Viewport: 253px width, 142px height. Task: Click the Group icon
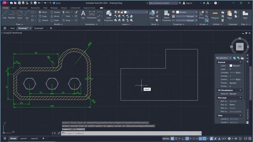201,15
